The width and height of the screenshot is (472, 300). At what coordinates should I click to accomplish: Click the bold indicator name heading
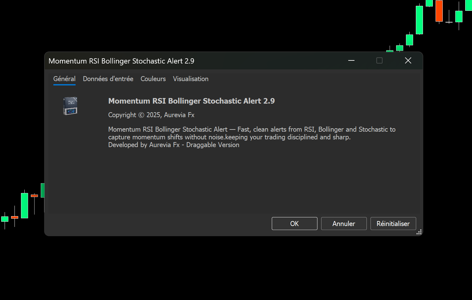191,101
